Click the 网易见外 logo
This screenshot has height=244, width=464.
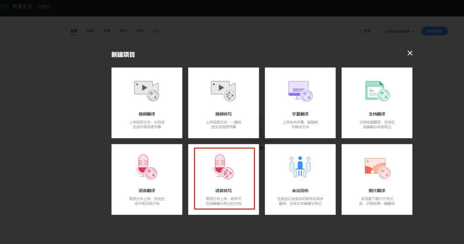[x=16, y=7]
